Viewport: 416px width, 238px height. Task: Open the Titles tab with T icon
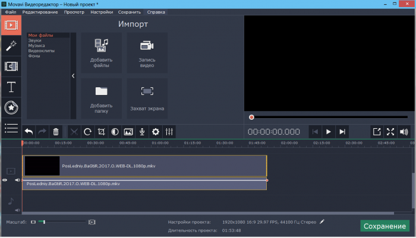[10, 87]
